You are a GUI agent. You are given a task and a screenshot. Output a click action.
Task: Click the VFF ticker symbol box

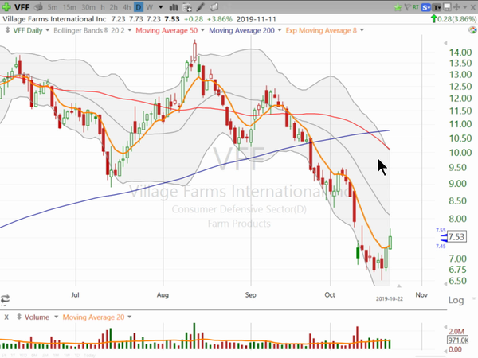[22, 7]
